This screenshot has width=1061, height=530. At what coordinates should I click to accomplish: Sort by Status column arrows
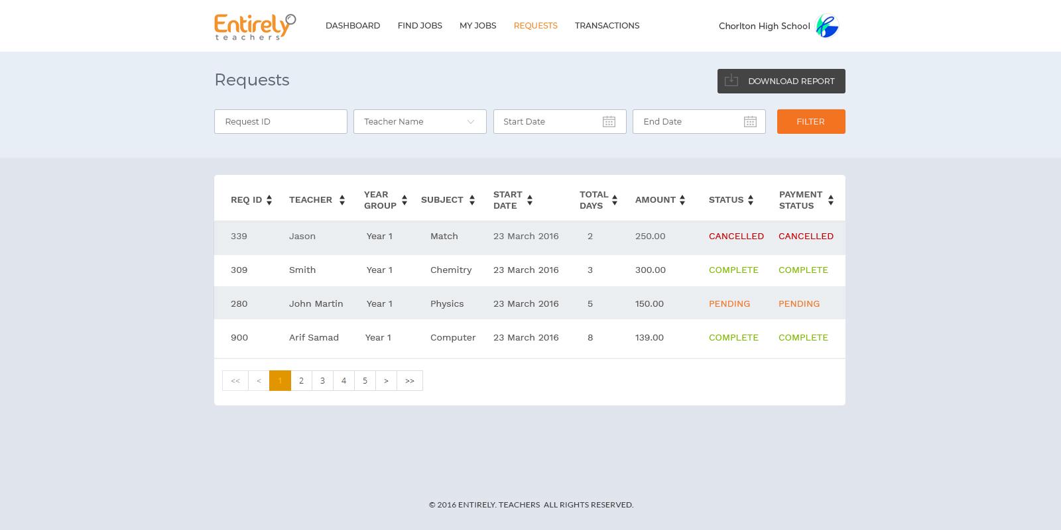751,200
